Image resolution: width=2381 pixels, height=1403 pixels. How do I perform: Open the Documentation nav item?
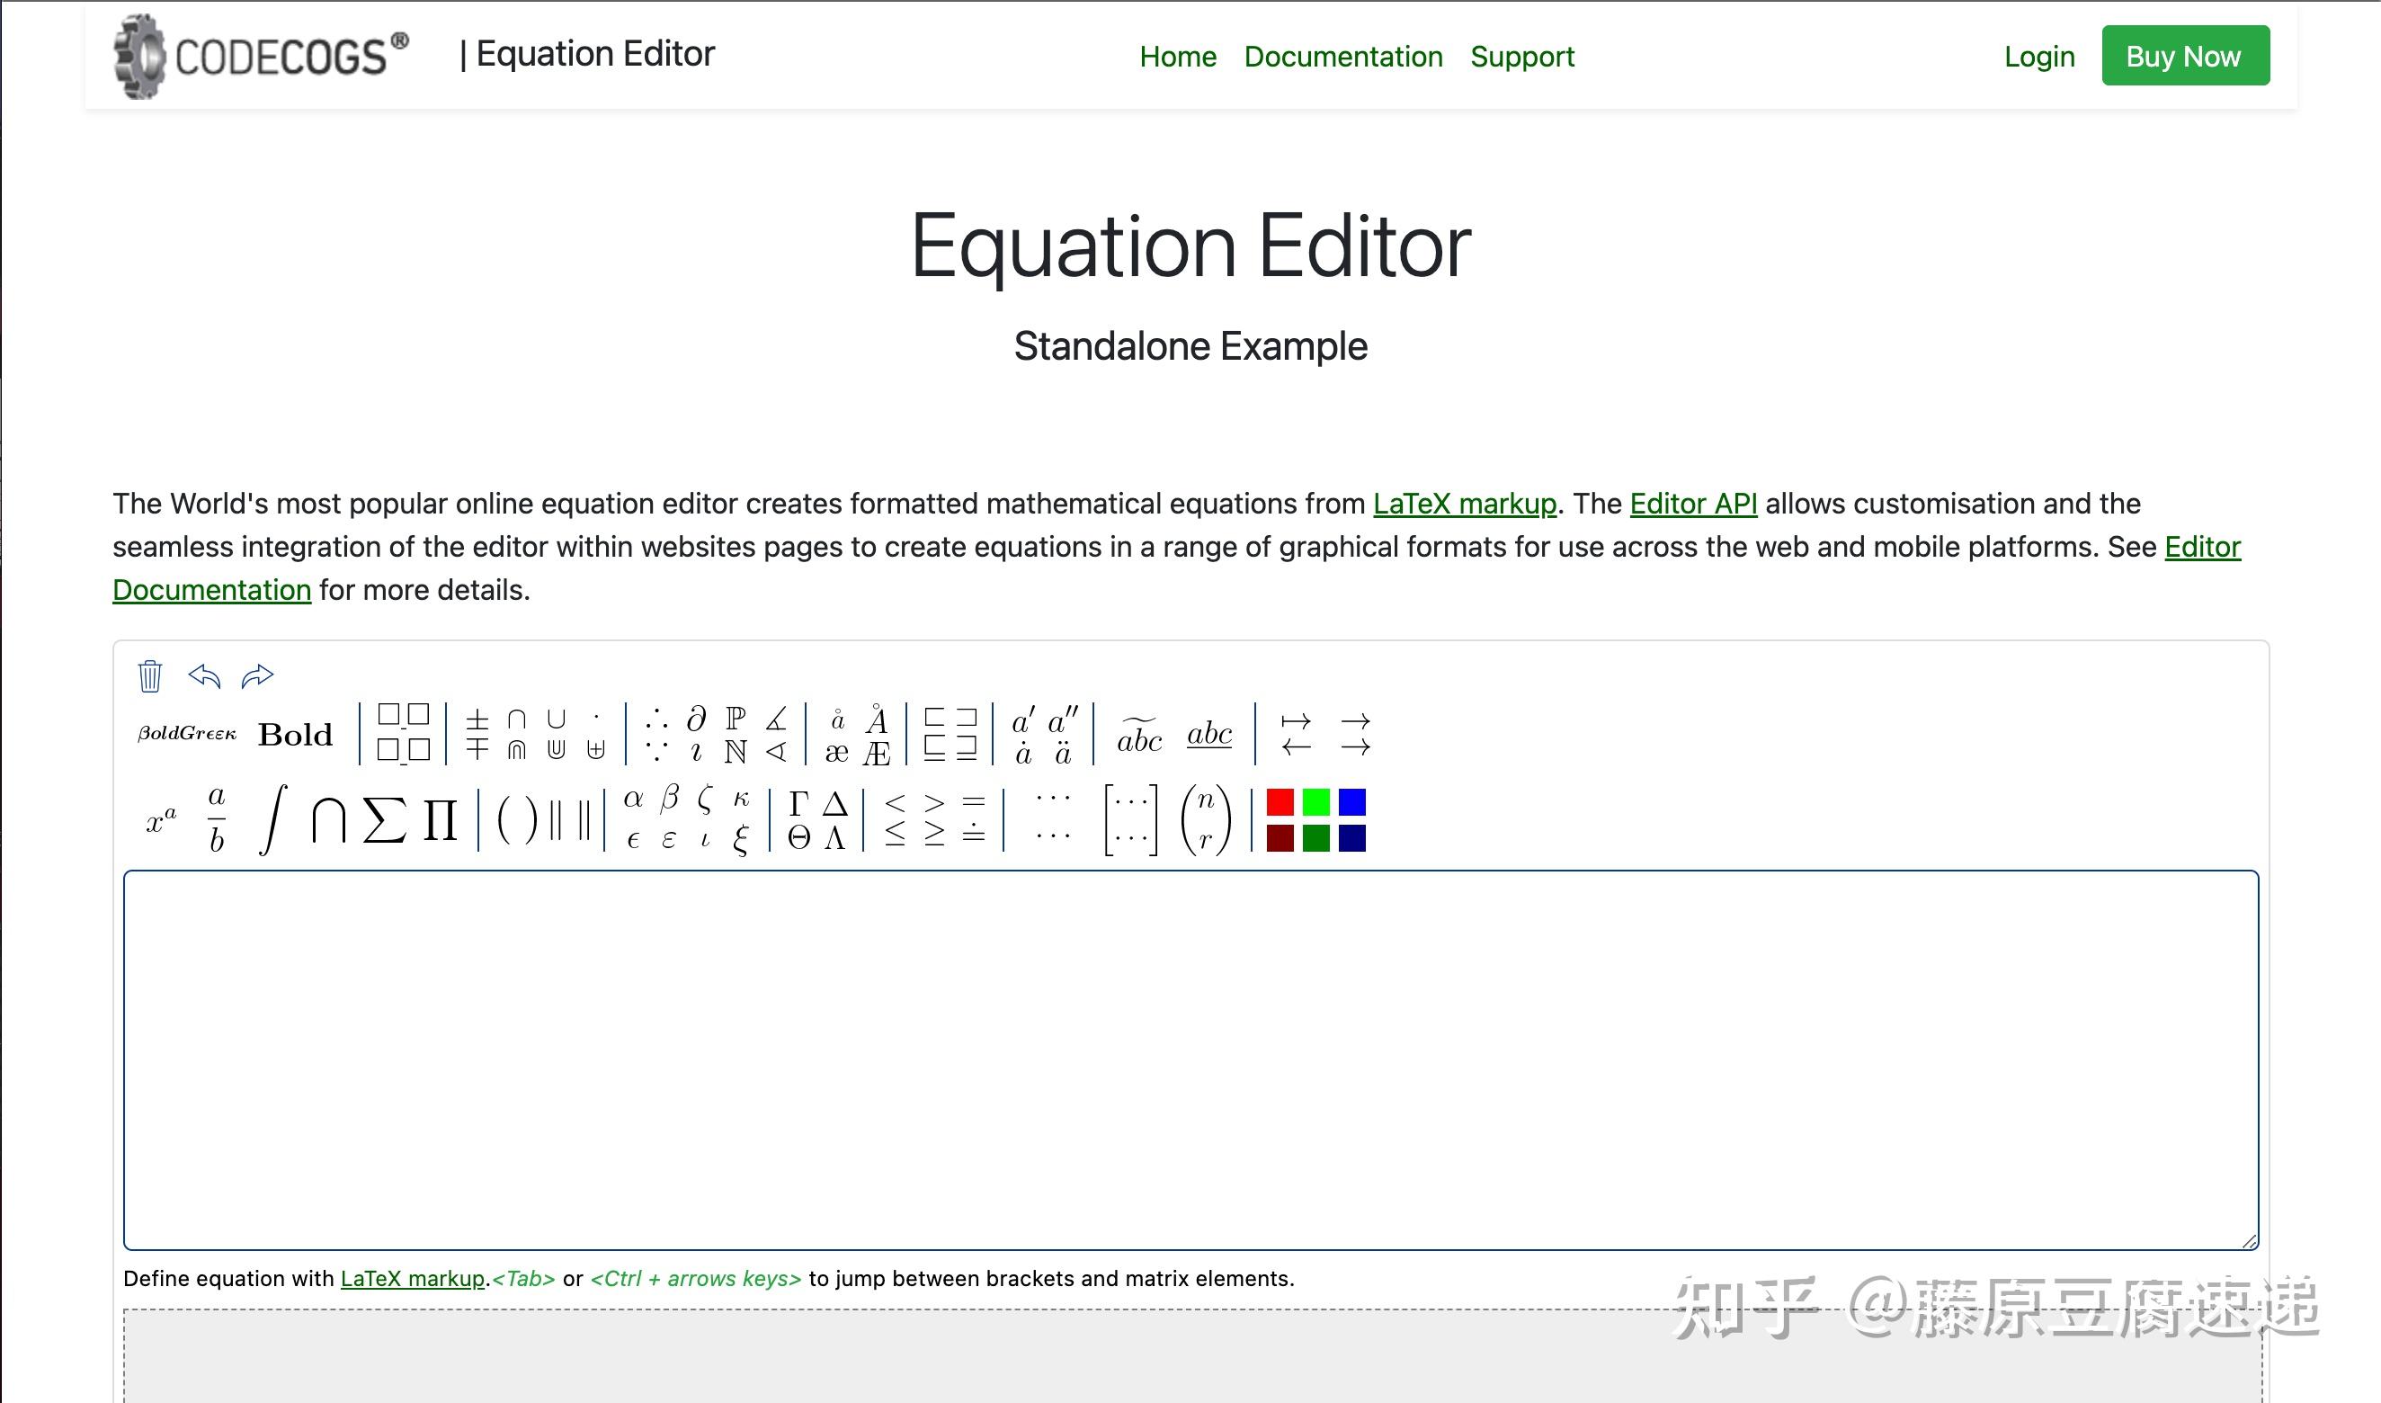click(x=1342, y=57)
